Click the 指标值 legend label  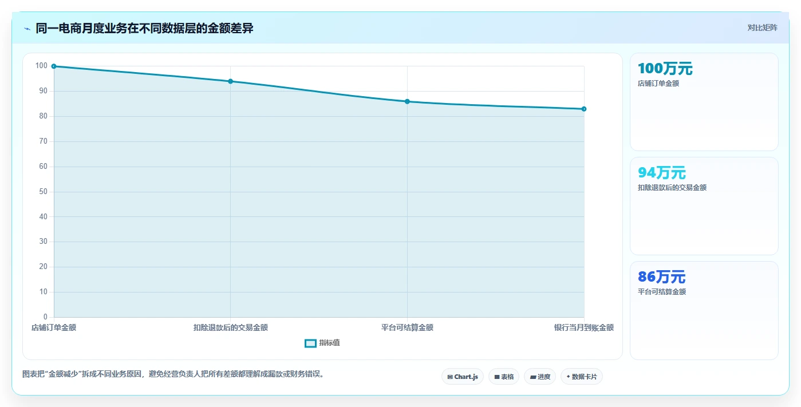pyautogui.click(x=330, y=343)
